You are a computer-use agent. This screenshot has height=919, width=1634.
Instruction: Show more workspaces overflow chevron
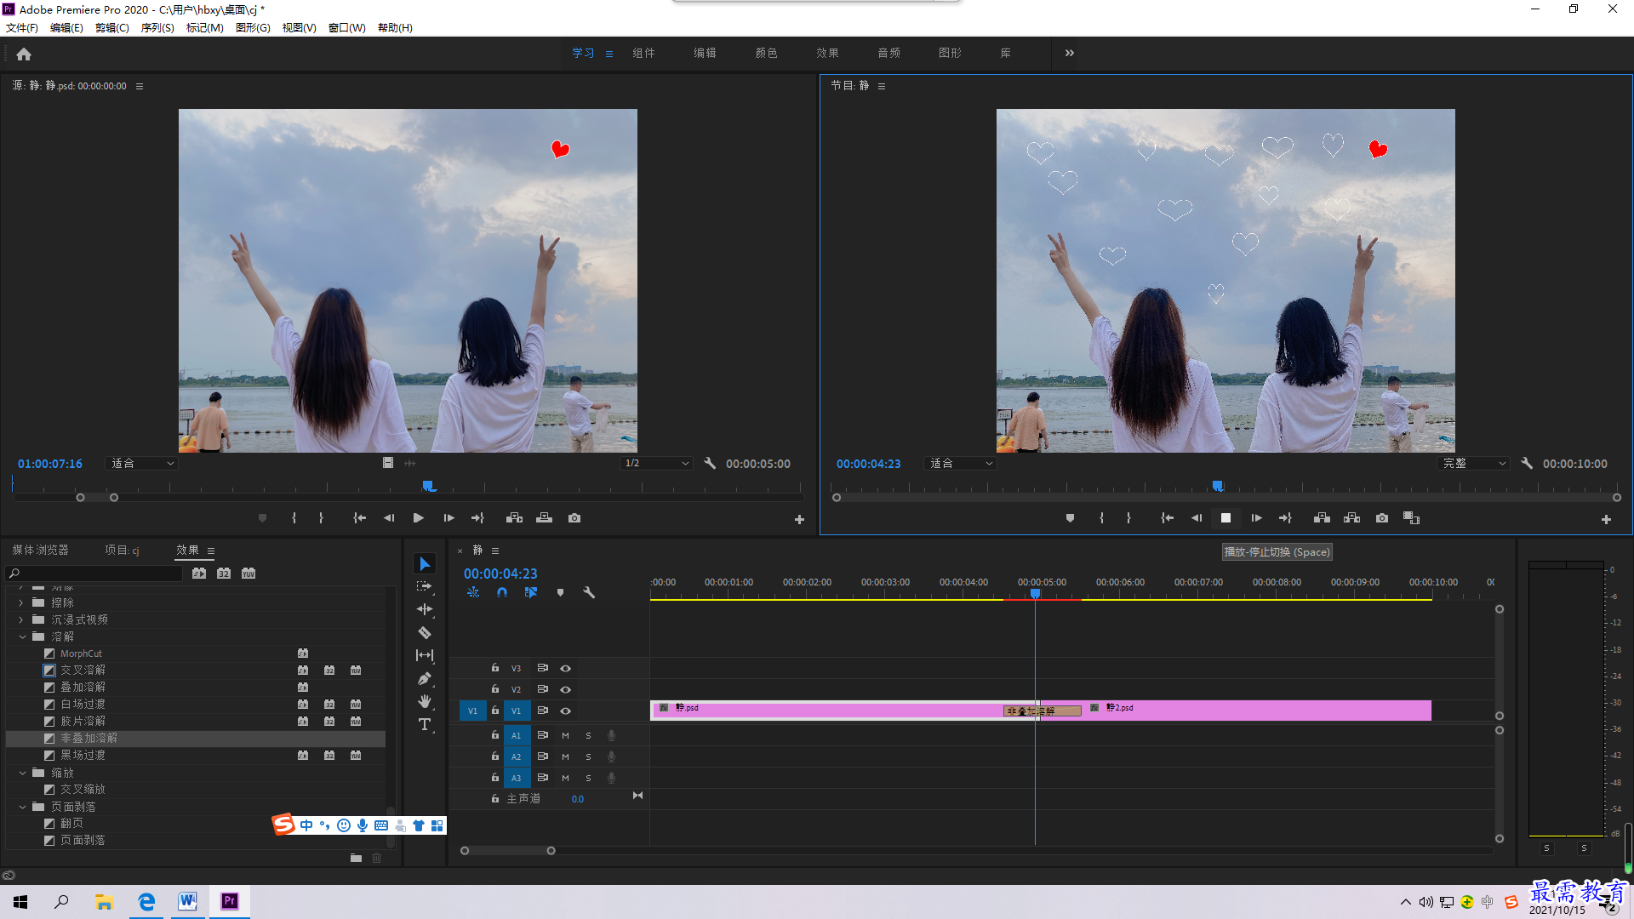coord(1069,53)
